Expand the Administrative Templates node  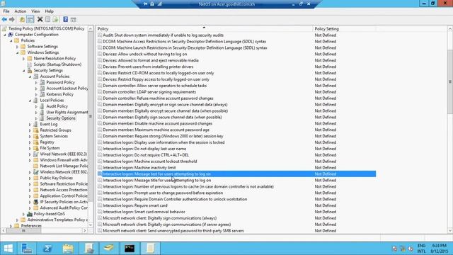(x=17, y=220)
